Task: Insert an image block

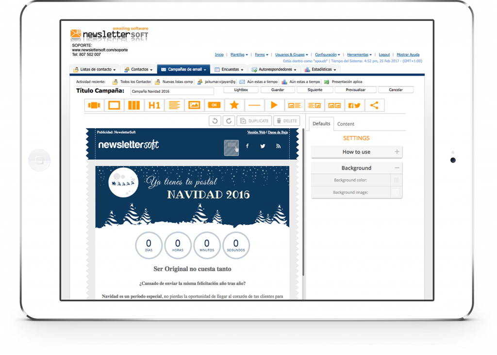Action: [194, 105]
